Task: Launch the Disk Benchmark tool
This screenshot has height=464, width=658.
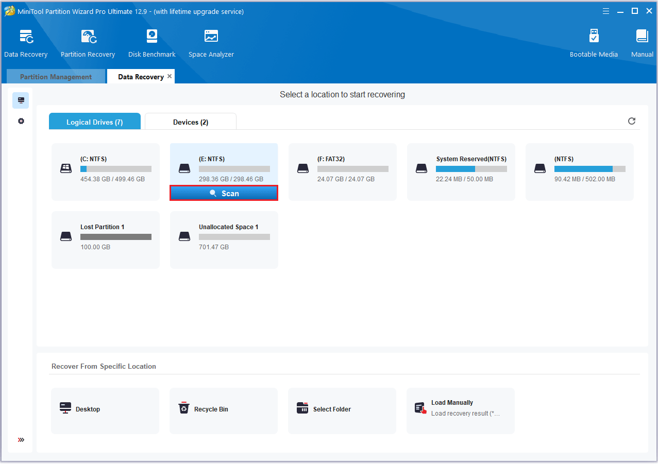Action: coord(151,43)
